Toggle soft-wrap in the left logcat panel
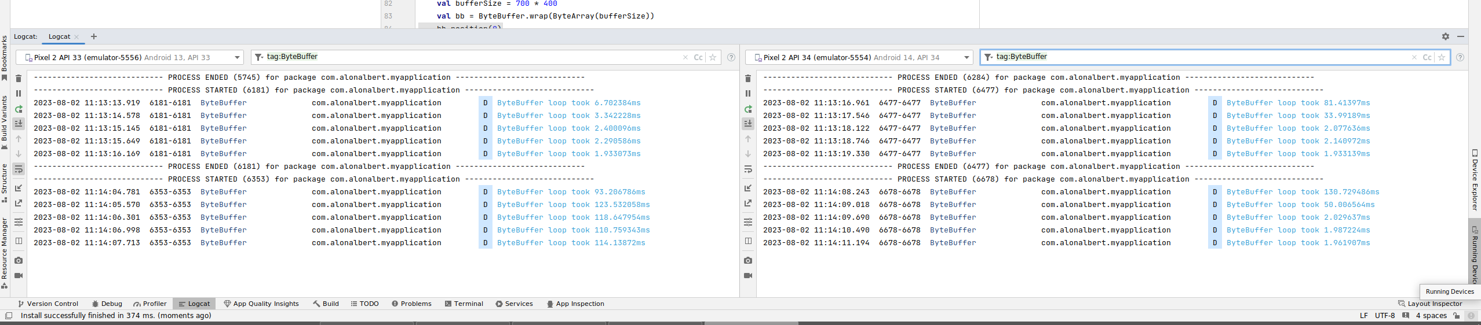This screenshot has height=325, width=1481. pyautogui.click(x=19, y=169)
